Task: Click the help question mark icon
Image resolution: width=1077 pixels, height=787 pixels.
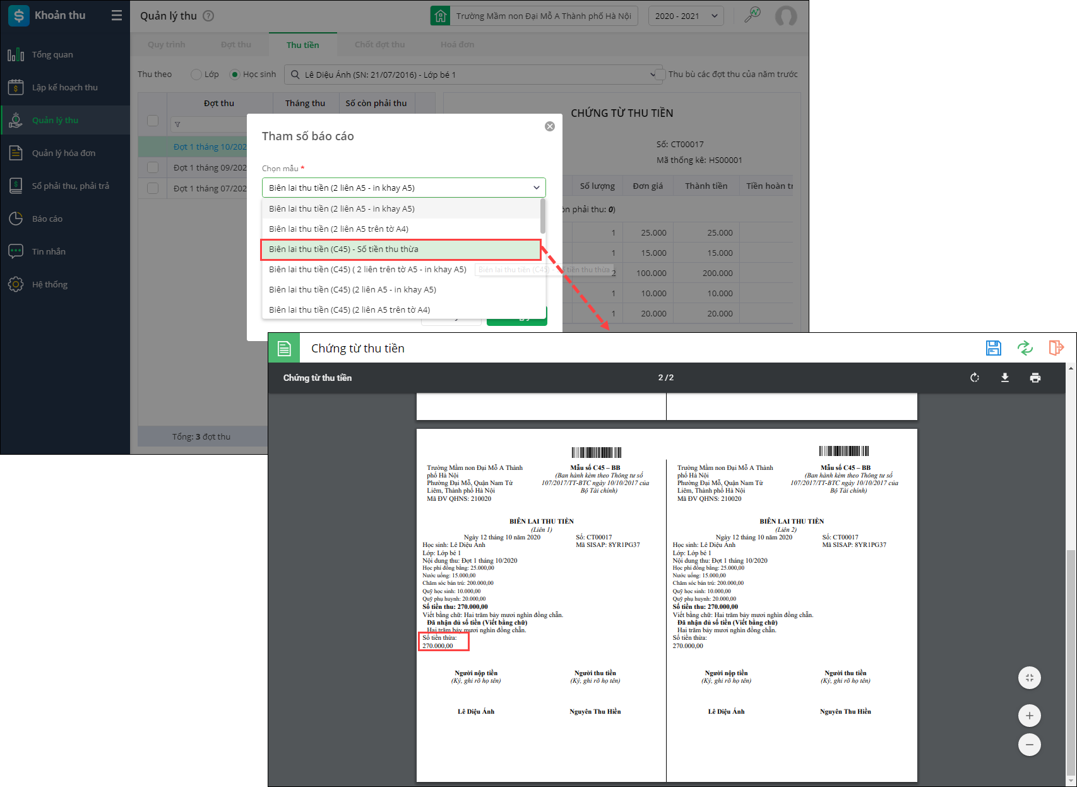Action: coord(208,16)
